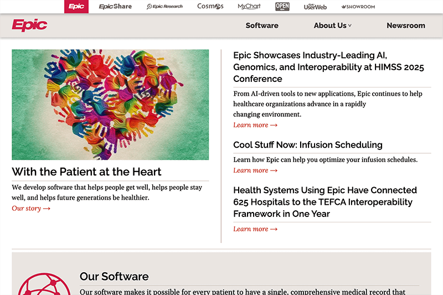Visit the Showroom logo link
443x295 pixels.
point(358,7)
